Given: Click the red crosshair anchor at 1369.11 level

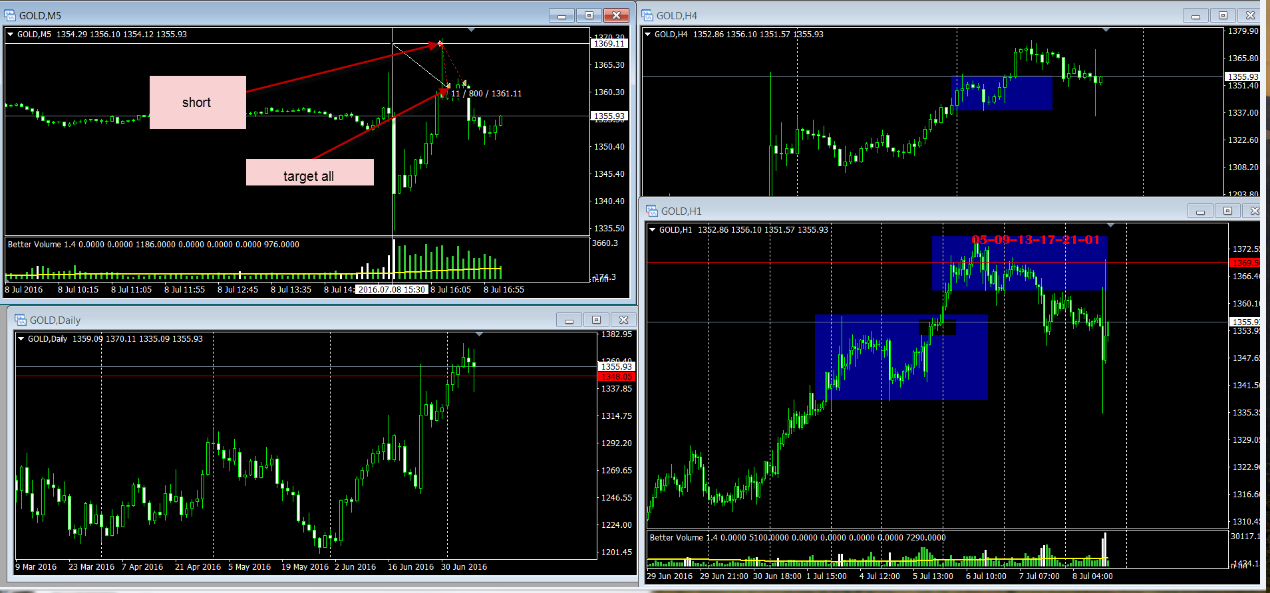Looking at the screenshot, I should tap(440, 44).
